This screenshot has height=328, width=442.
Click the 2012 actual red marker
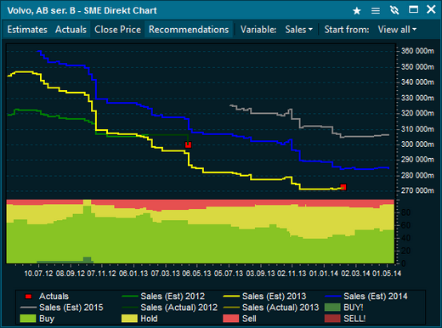(x=188, y=145)
